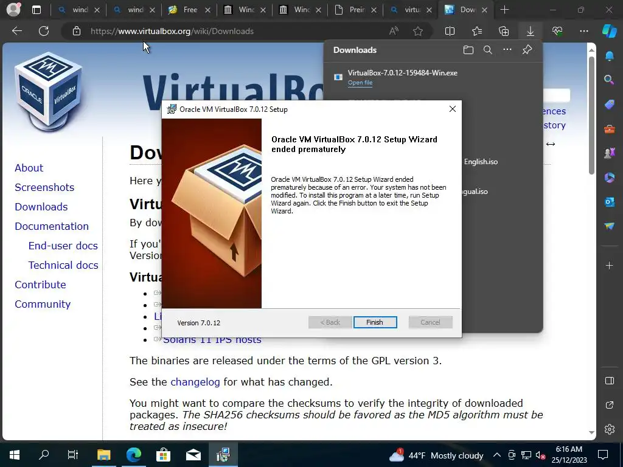Search downloads using the magnifier icon

[487, 50]
